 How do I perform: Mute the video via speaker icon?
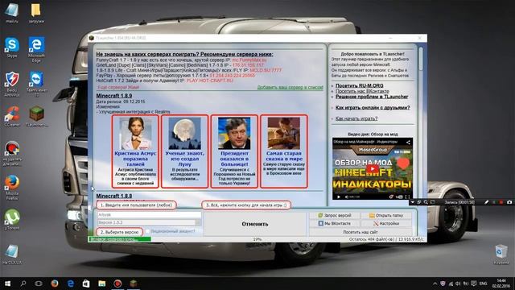346,197
